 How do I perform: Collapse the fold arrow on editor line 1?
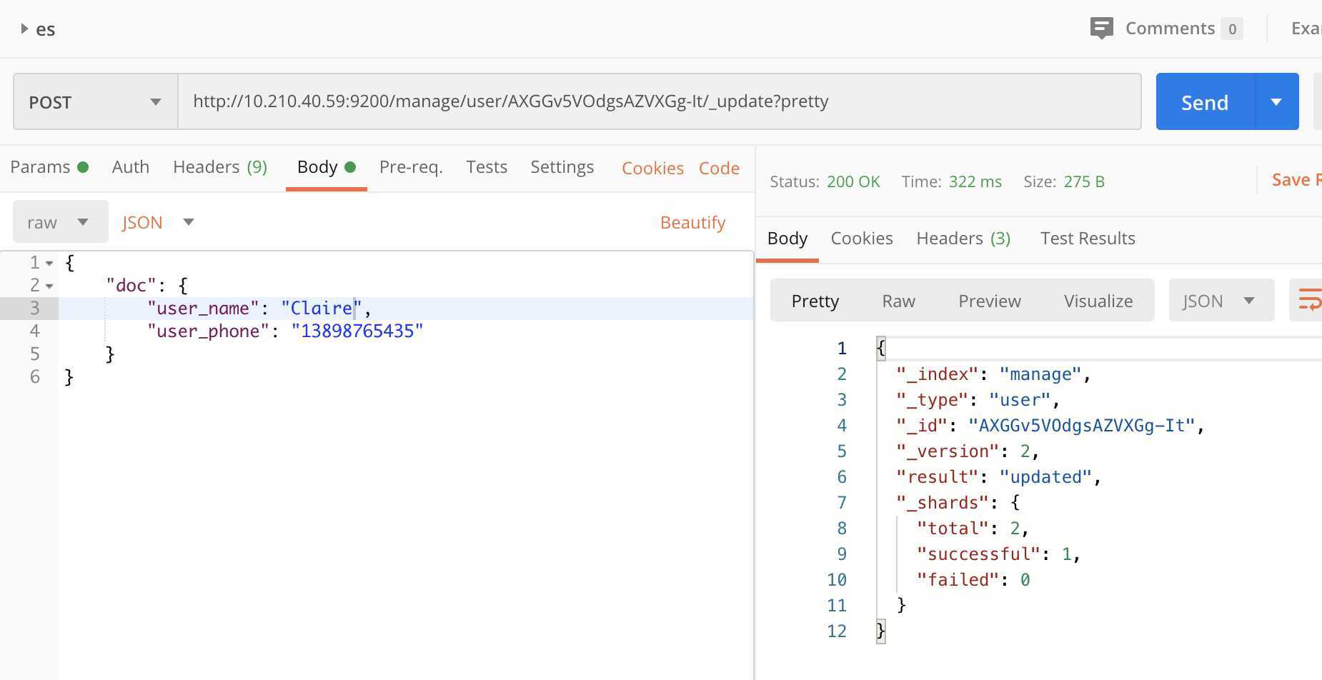49,264
